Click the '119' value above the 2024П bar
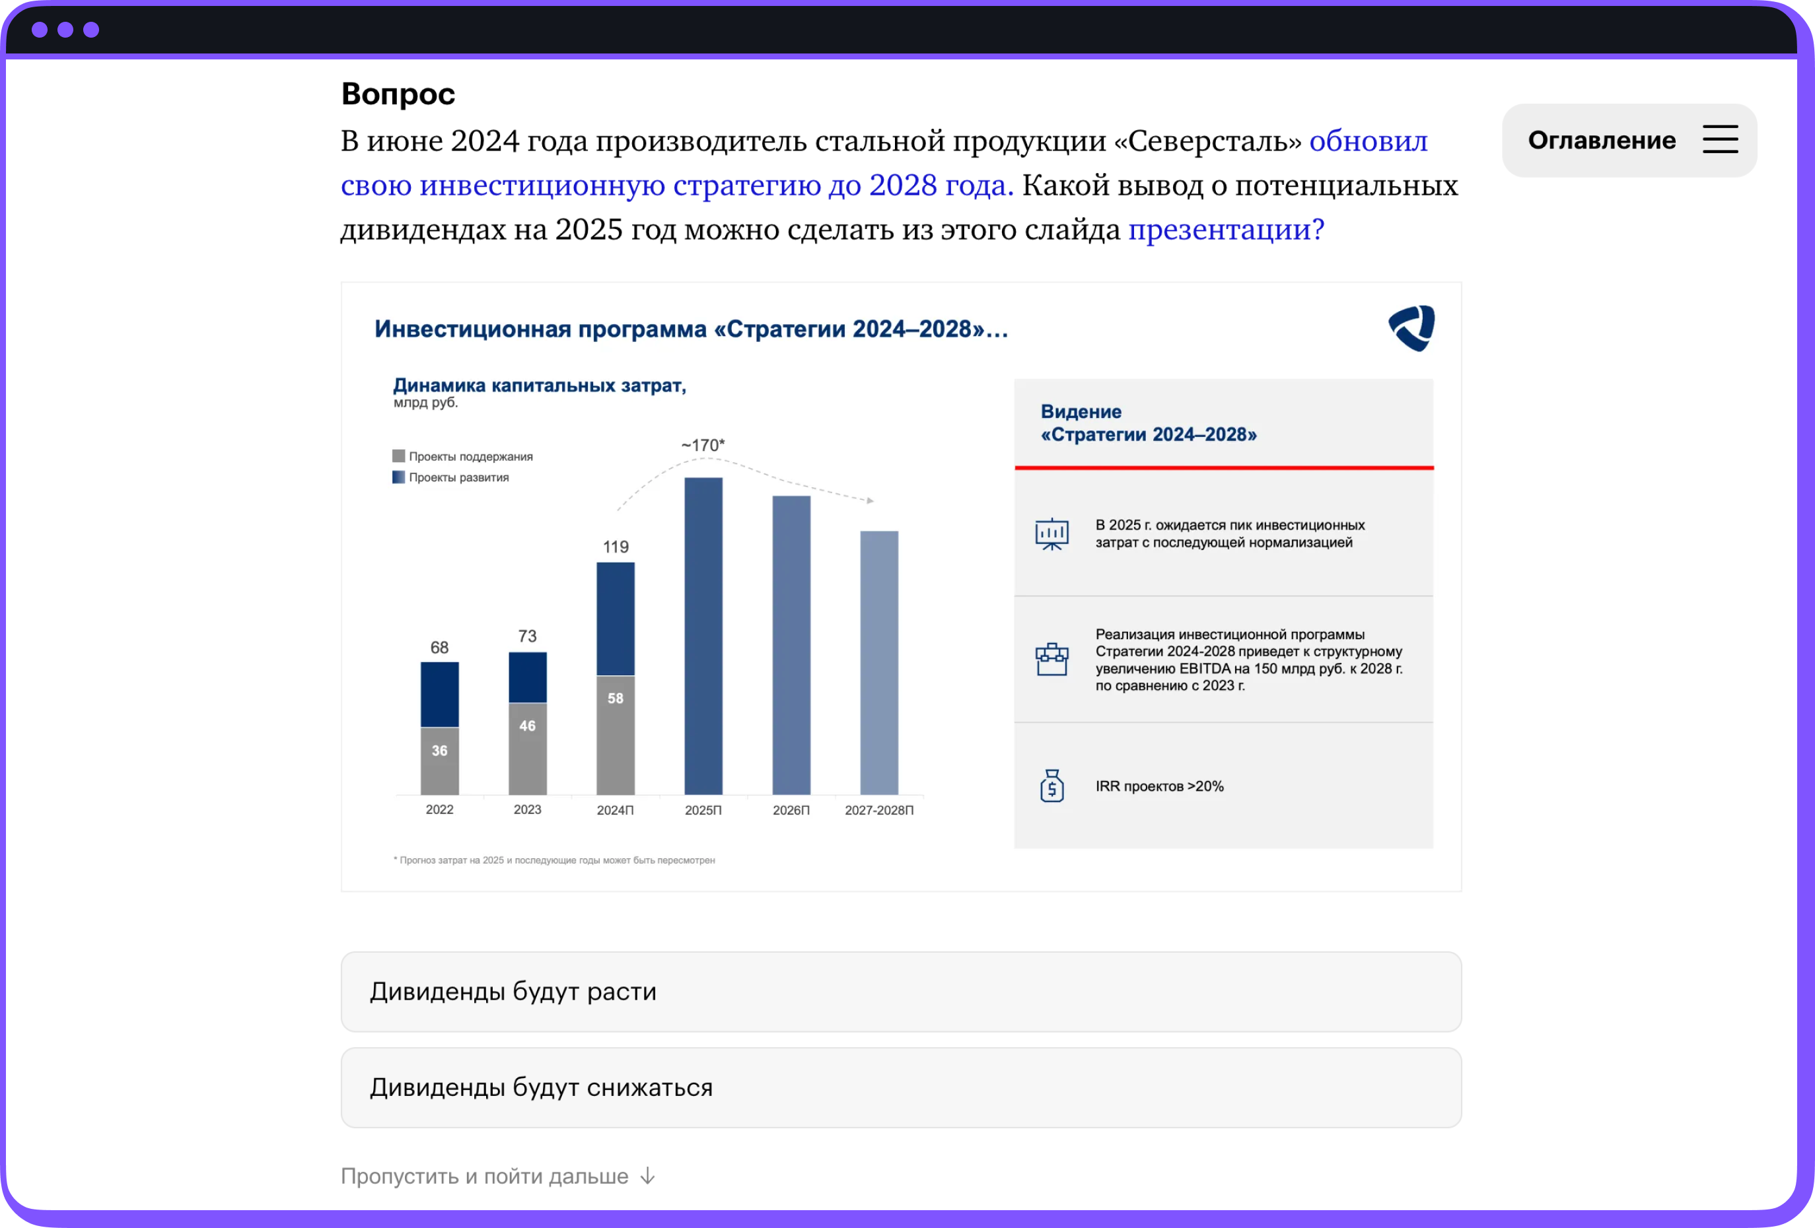 616,547
